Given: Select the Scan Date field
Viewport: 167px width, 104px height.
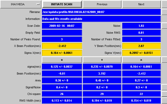Looking at the screenshot, I should (62, 26).
